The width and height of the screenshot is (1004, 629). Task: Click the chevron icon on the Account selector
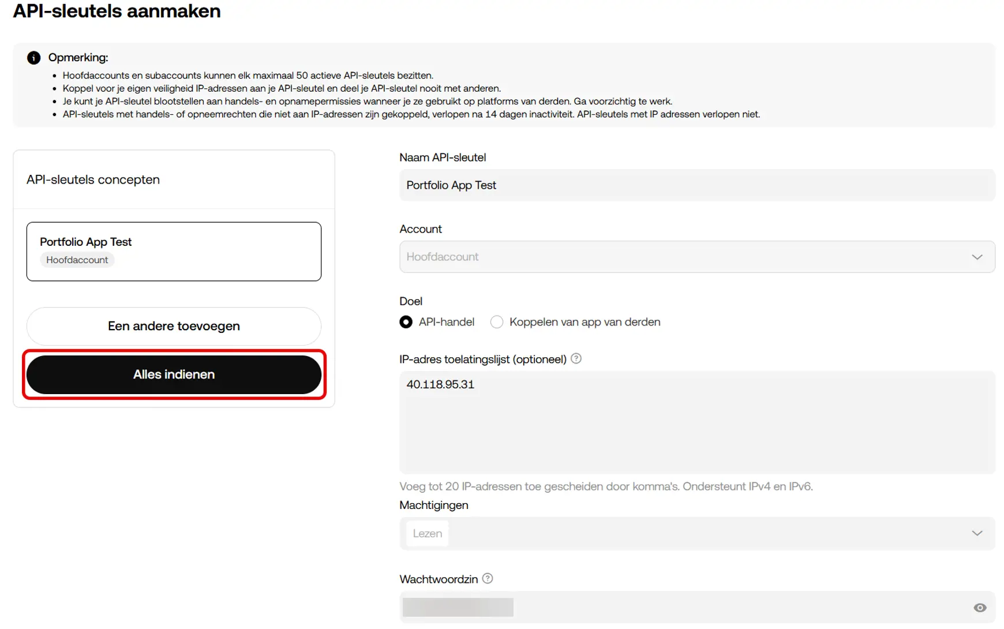tap(977, 257)
